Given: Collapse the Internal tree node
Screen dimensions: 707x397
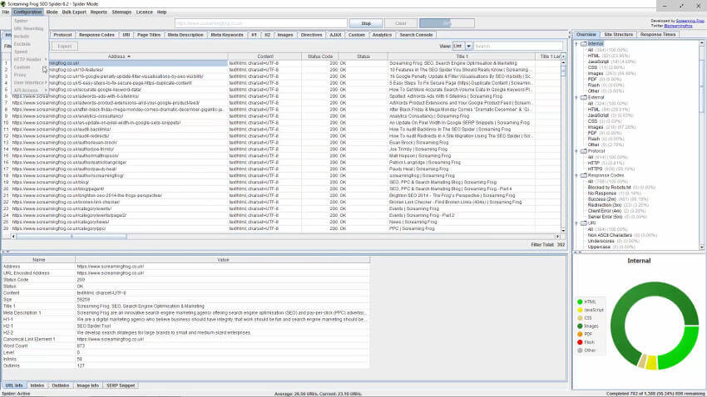Looking at the screenshot, I should point(576,44).
